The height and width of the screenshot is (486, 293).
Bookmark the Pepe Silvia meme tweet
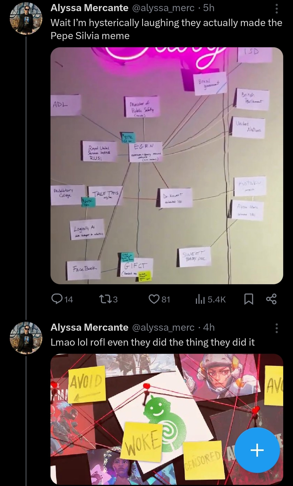point(249,299)
